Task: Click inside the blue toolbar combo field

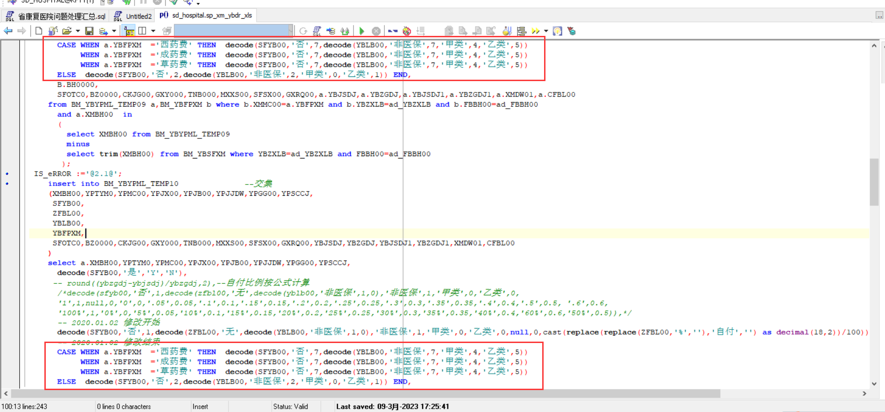Action: pos(231,31)
